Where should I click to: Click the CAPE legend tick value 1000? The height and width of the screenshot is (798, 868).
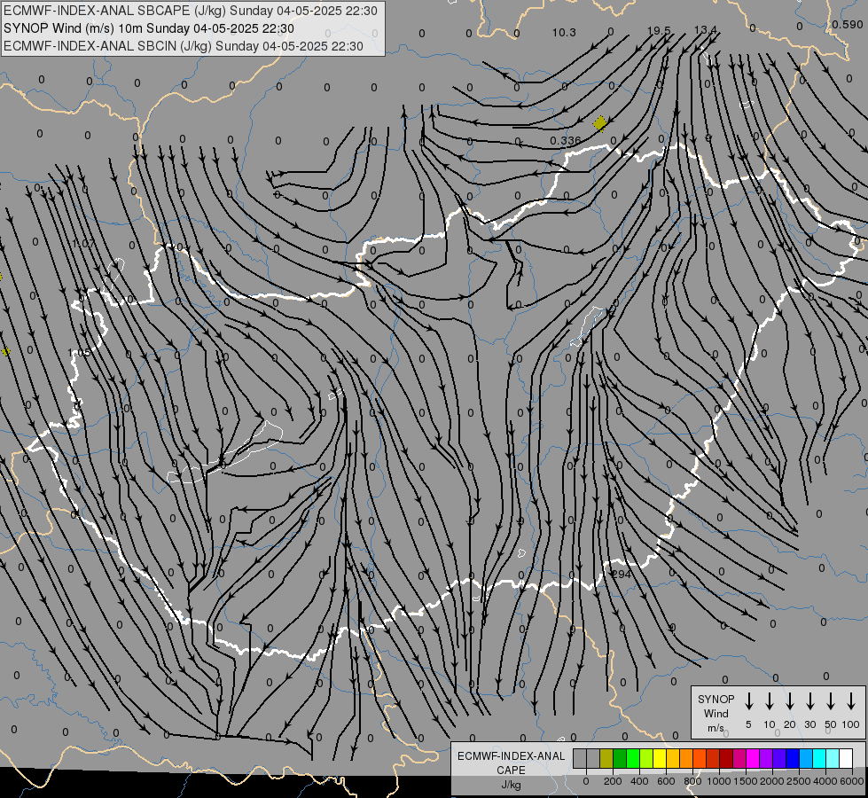(719, 781)
